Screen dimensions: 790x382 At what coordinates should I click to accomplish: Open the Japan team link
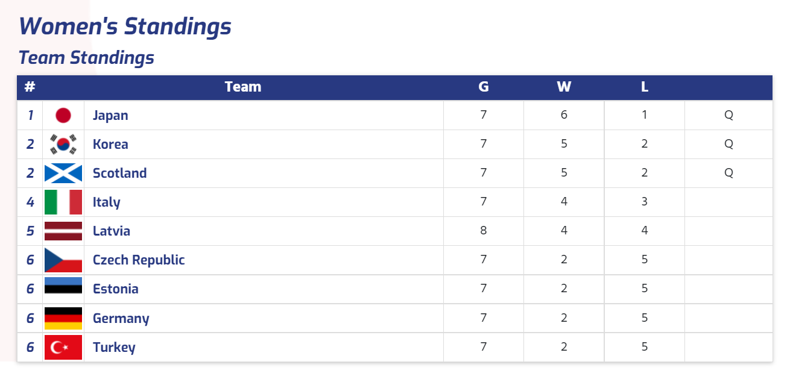[110, 115]
